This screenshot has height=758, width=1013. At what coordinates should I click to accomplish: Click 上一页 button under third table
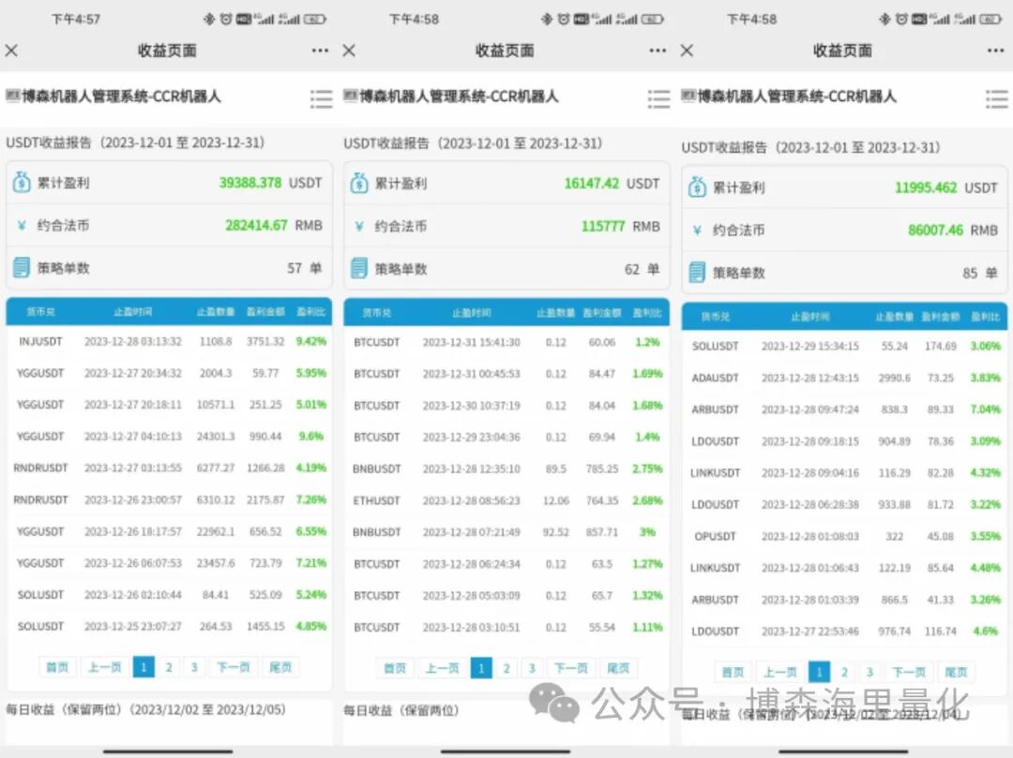(779, 672)
